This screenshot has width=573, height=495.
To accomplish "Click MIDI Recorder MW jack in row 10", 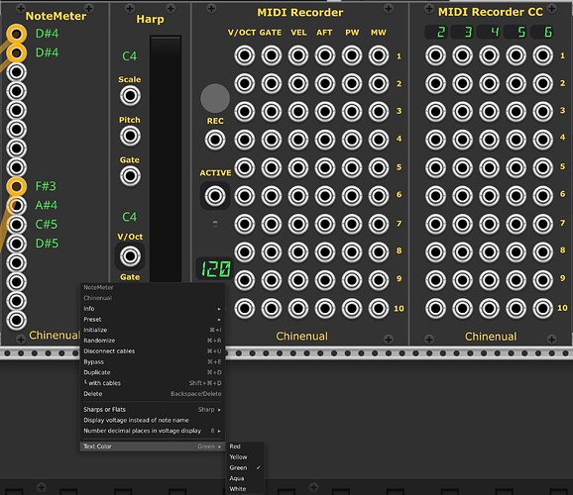I will click(x=379, y=308).
